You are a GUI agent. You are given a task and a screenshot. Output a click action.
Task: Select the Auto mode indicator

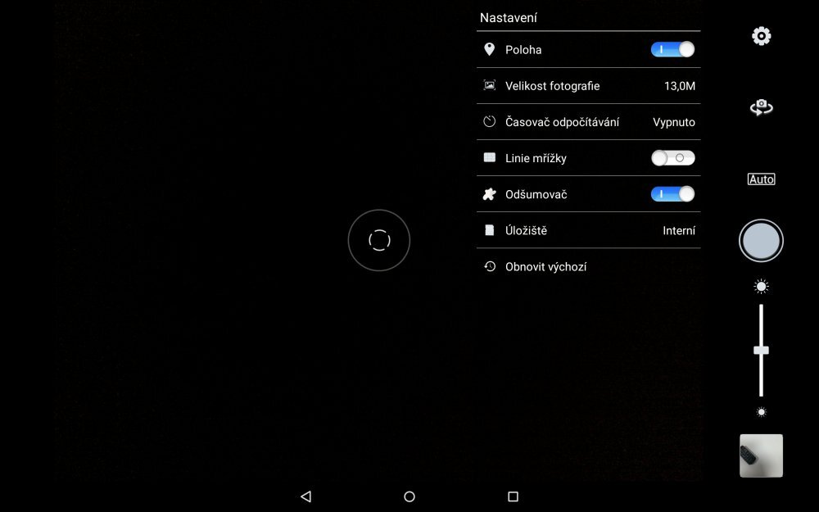click(761, 179)
